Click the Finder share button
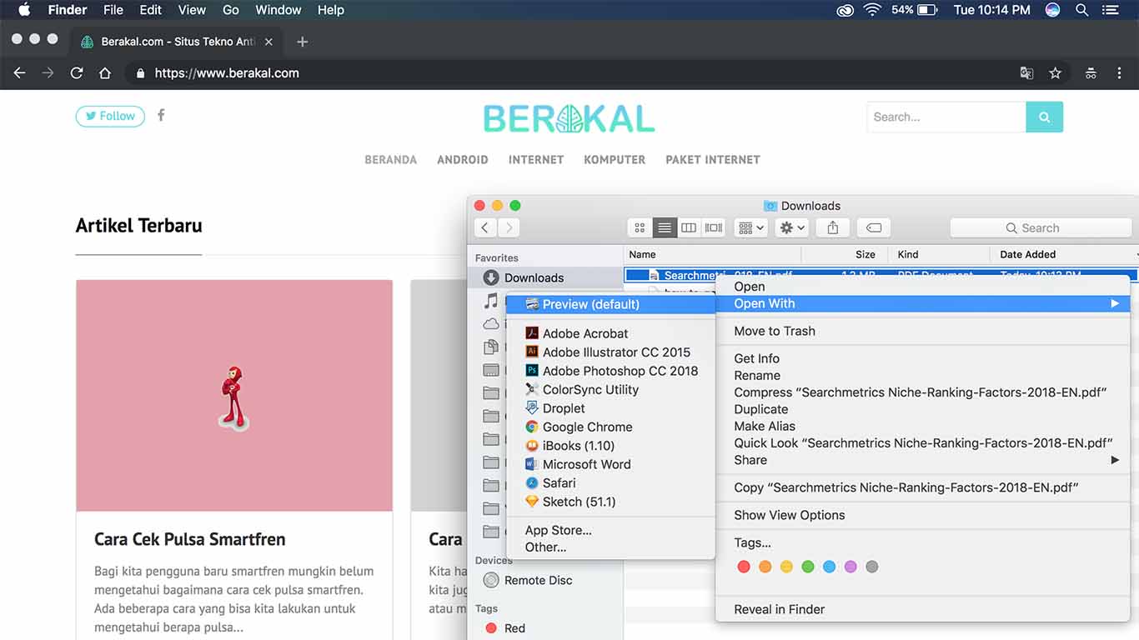This screenshot has width=1139, height=640. (x=833, y=227)
